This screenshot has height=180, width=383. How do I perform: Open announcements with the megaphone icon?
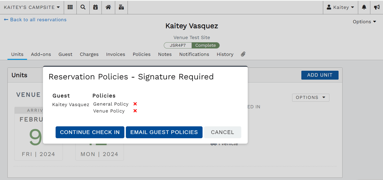click(377, 7)
